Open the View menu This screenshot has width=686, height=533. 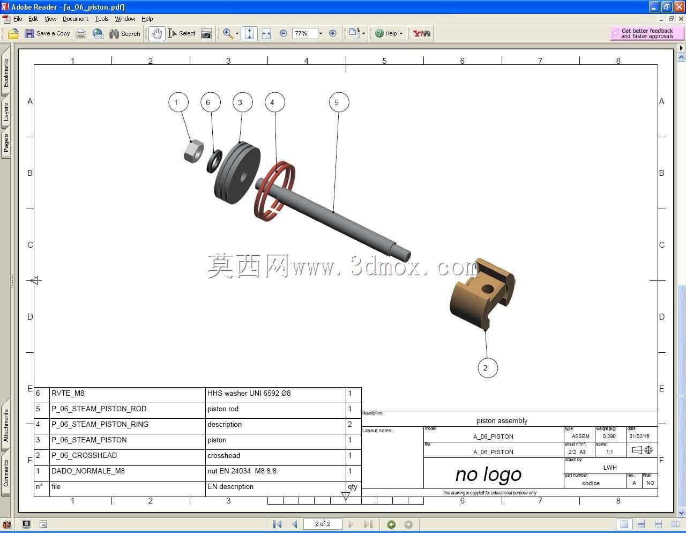pos(50,19)
